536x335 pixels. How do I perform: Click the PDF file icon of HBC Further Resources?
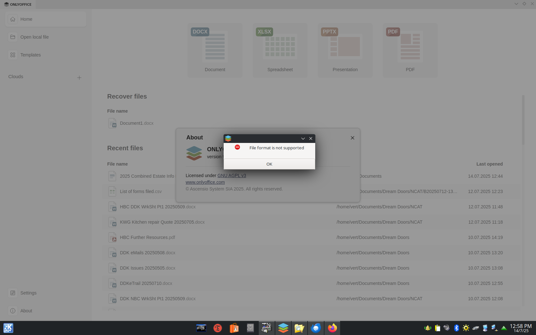[112, 237]
